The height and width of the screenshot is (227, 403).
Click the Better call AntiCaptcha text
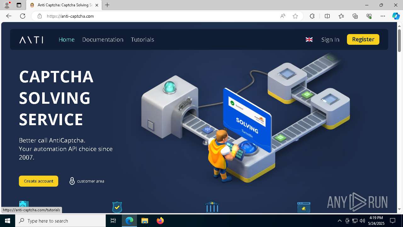coord(52,140)
